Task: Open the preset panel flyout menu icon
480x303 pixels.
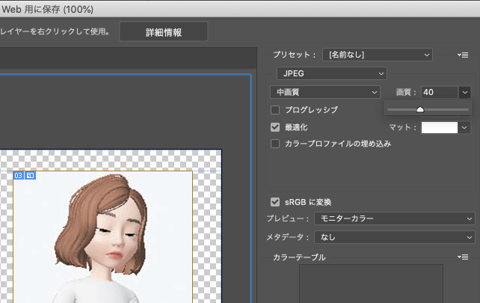Action: click(464, 55)
